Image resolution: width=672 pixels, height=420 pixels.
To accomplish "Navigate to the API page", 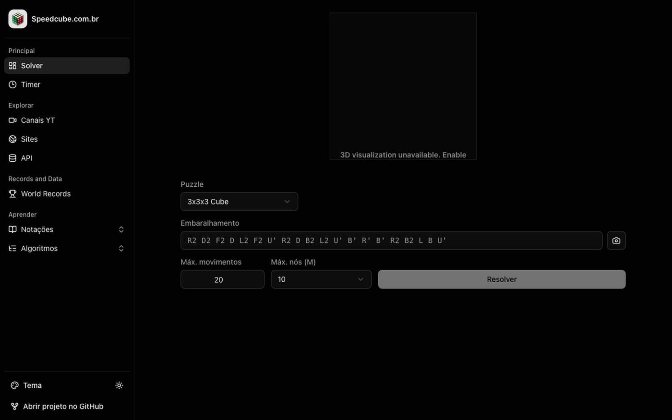I will pos(67,158).
